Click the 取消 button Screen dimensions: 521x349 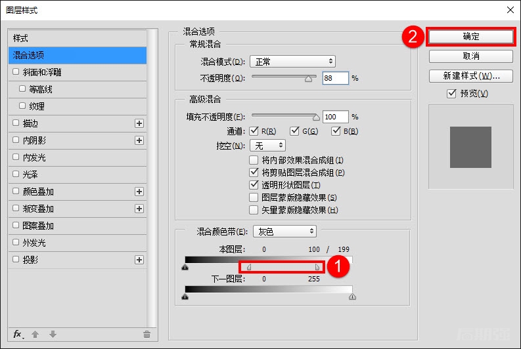point(471,56)
